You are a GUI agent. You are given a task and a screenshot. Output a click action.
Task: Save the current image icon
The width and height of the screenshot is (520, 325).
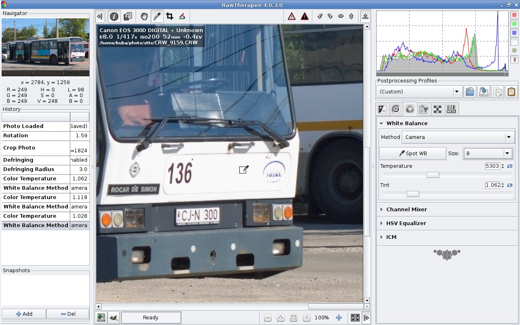[x=101, y=318]
